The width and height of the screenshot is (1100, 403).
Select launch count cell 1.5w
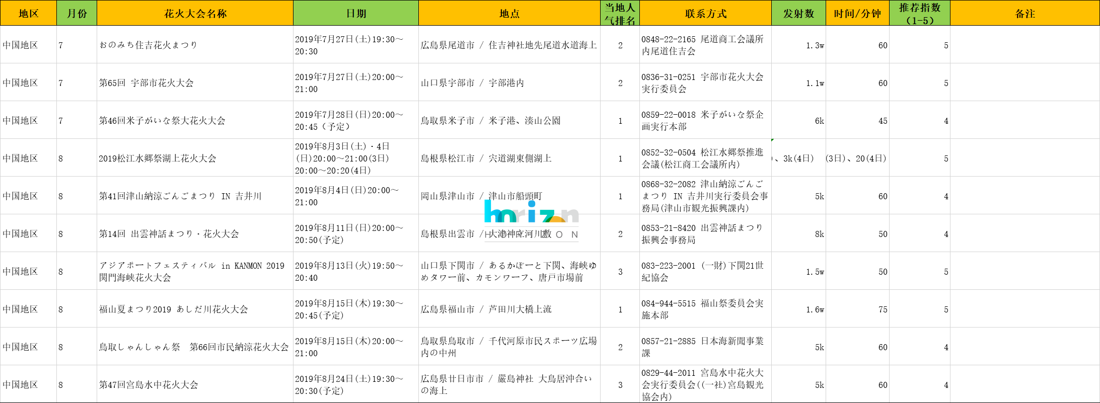click(x=798, y=271)
